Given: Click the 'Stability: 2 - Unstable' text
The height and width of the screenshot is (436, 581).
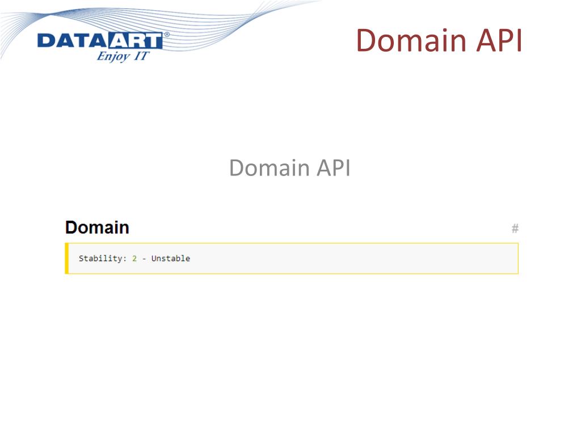Looking at the screenshot, I should 134,258.
